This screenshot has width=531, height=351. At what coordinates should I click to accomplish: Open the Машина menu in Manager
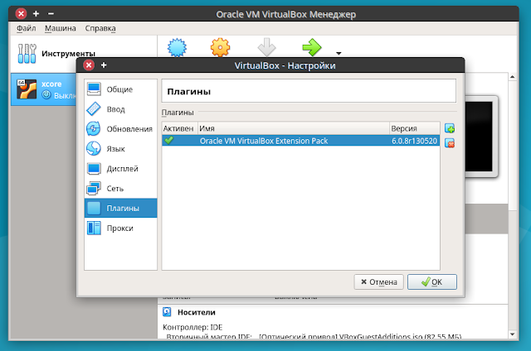[61, 28]
